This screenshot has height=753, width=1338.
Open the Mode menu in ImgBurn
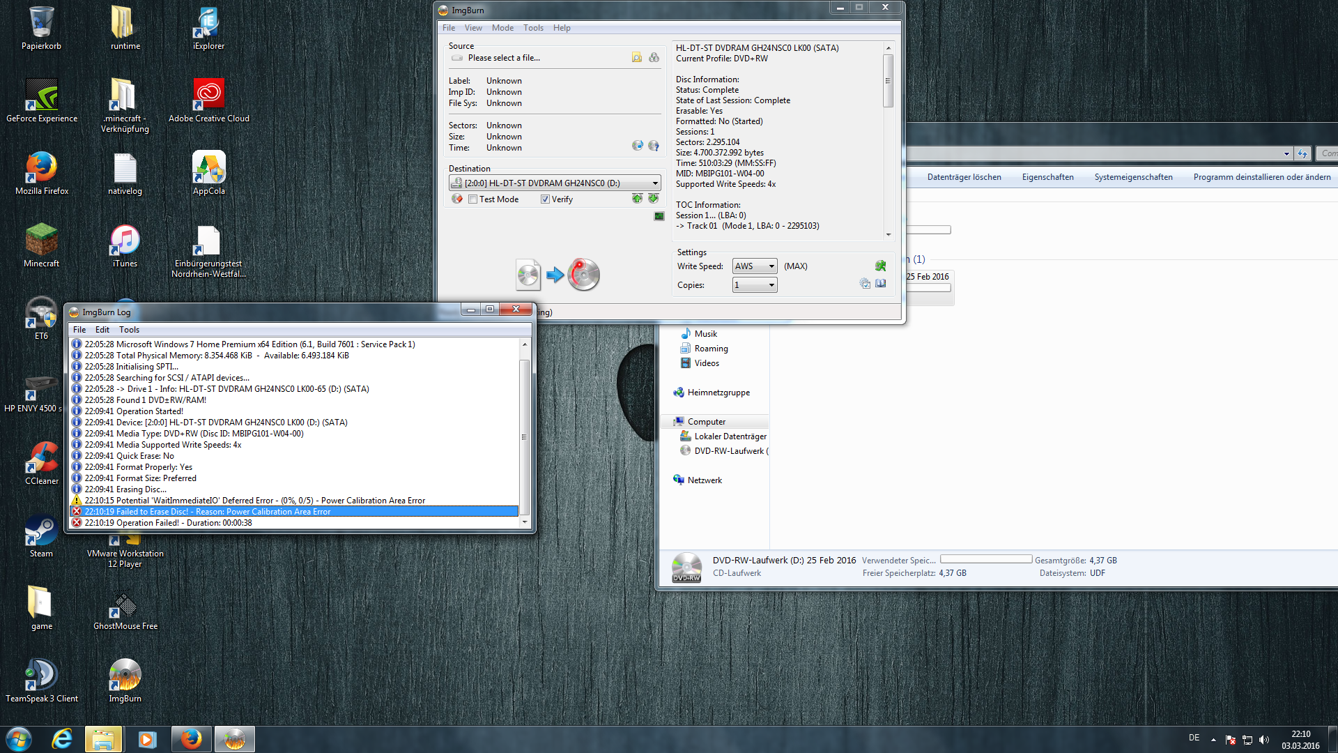[502, 28]
